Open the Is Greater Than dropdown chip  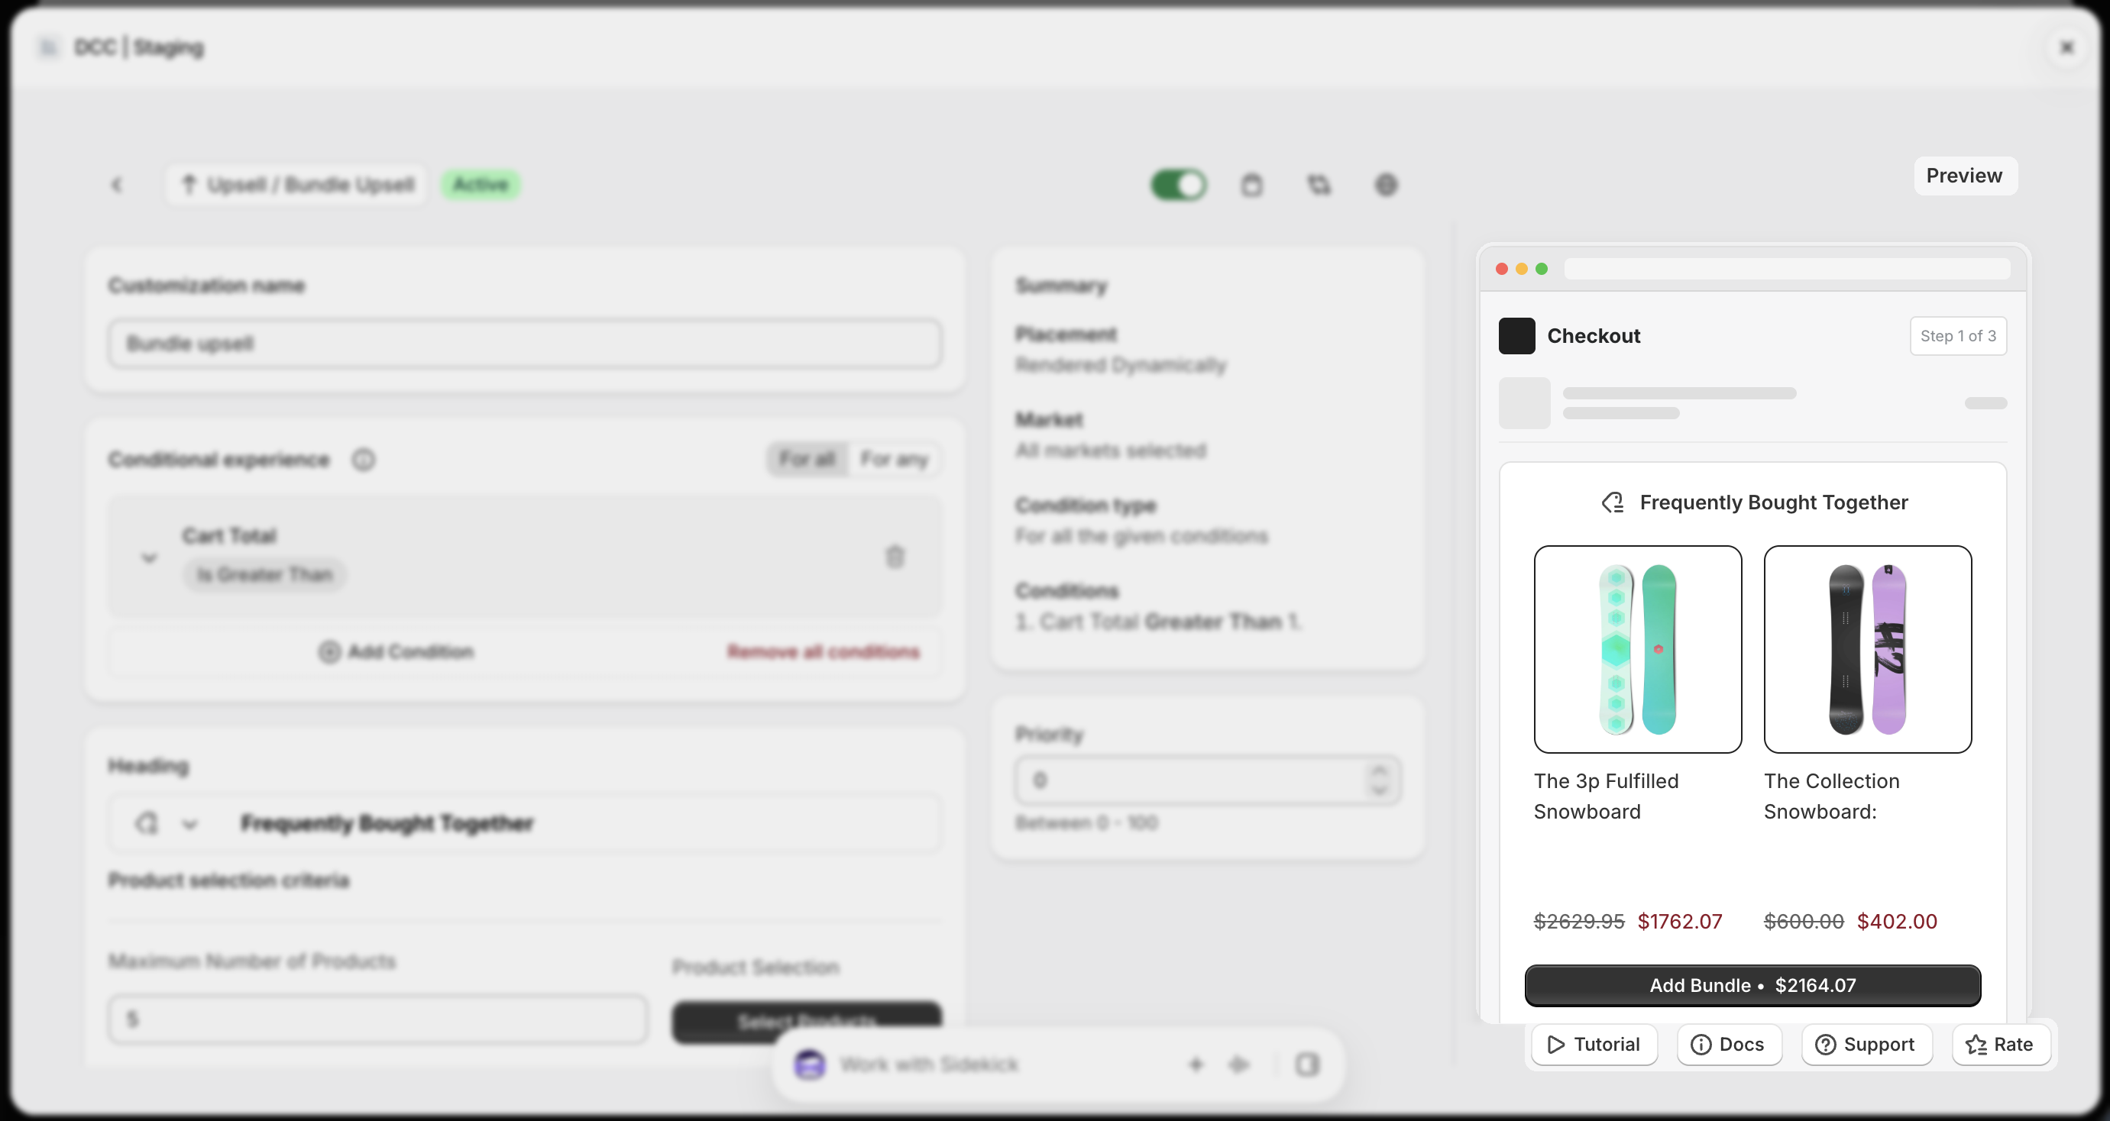(x=264, y=575)
